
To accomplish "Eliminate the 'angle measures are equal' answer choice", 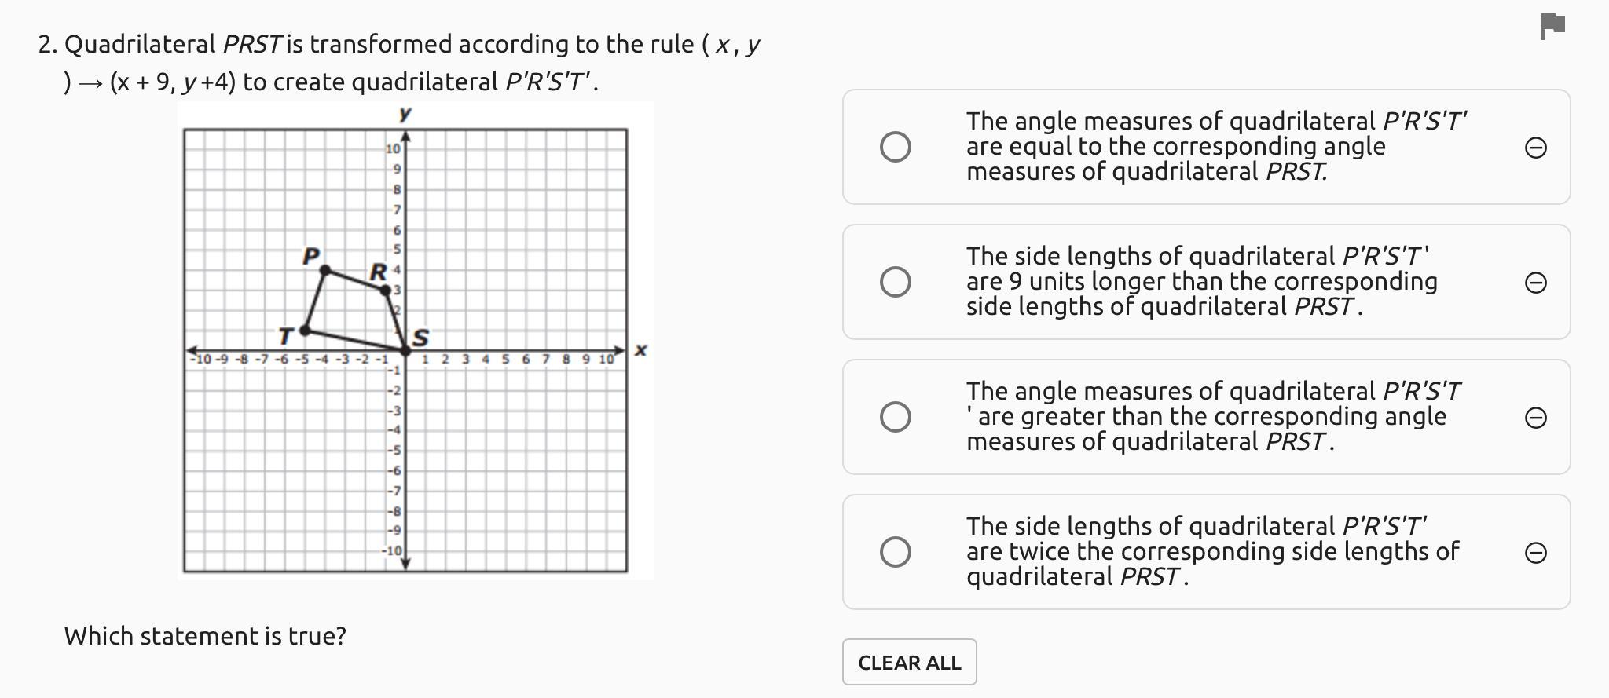I will (x=1535, y=148).
